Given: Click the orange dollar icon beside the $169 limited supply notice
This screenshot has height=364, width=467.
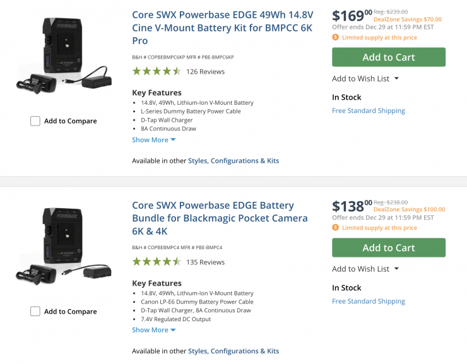Looking at the screenshot, I should click(336, 38).
